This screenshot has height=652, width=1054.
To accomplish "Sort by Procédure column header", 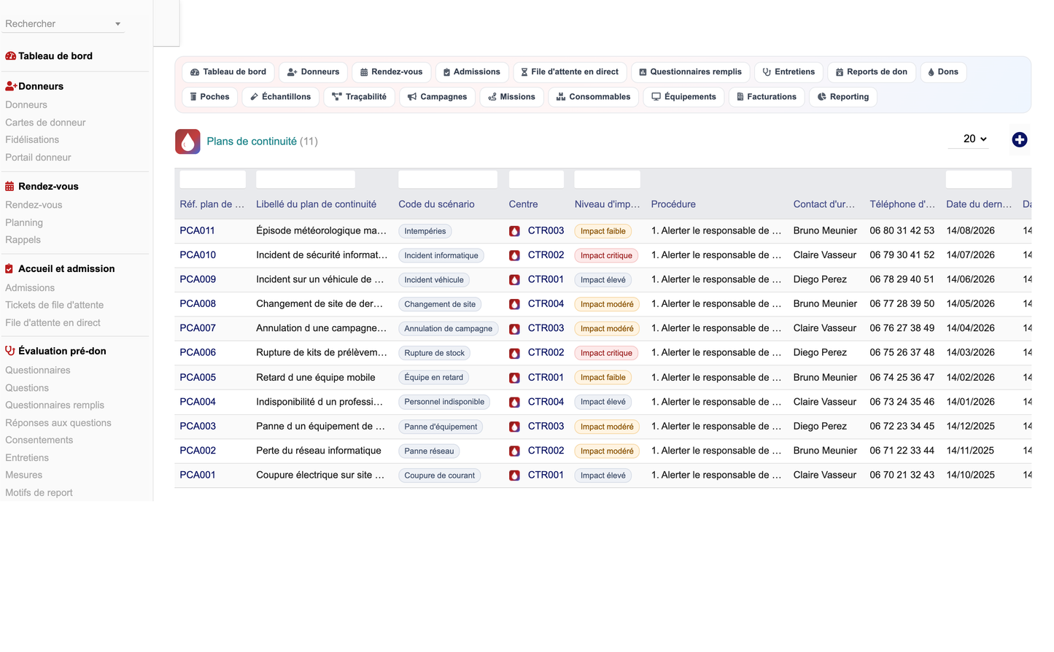I will pos(673,204).
